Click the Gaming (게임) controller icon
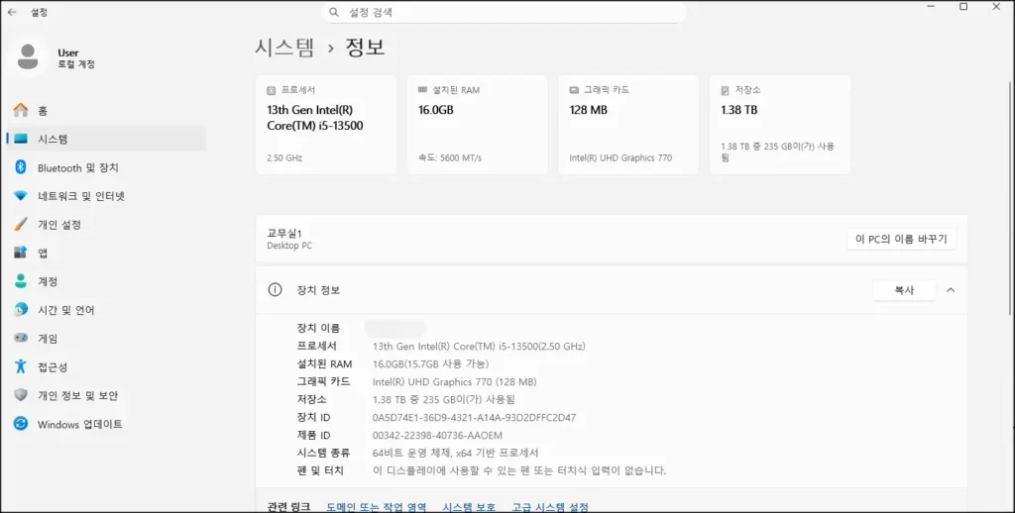This screenshot has height=513, width=1015. (21, 339)
